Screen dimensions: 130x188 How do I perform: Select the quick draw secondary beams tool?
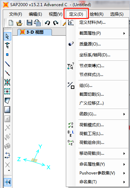point(7,91)
